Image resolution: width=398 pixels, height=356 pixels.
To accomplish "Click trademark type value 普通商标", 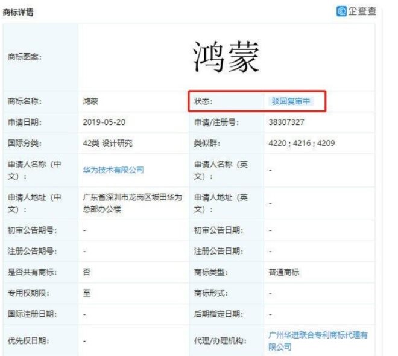I will [284, 272].
